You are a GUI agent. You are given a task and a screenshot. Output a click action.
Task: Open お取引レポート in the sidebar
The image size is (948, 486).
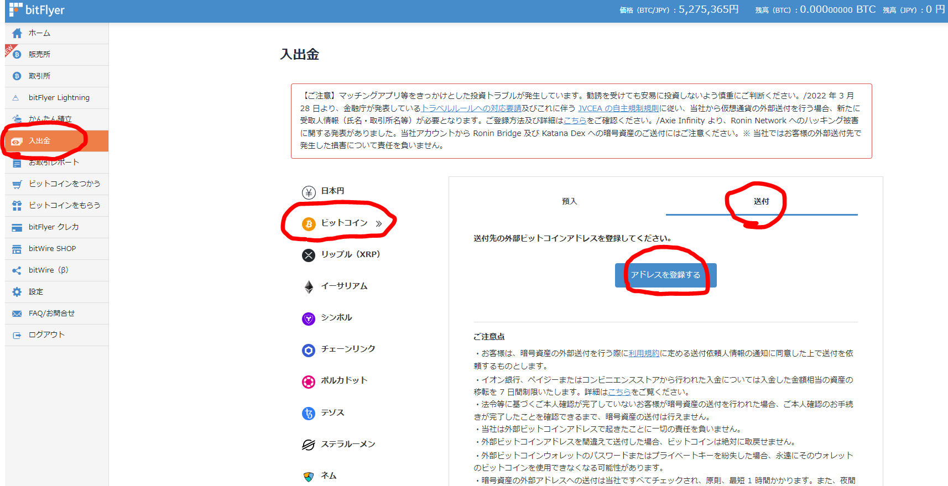pyautogui.click(x=56, y=163)
